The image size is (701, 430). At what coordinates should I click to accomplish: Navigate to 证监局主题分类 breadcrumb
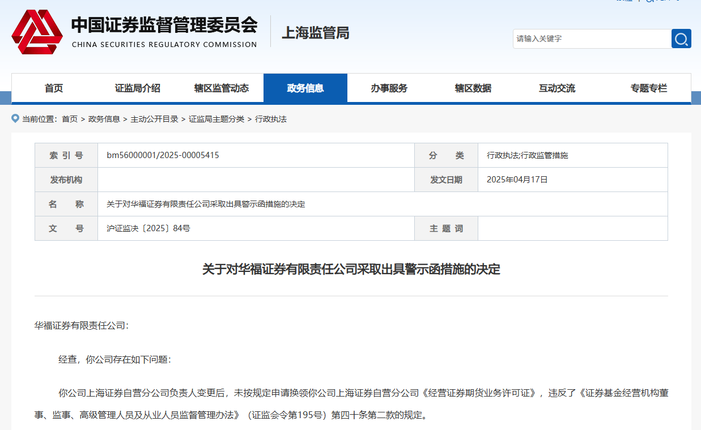click(216, 119)
